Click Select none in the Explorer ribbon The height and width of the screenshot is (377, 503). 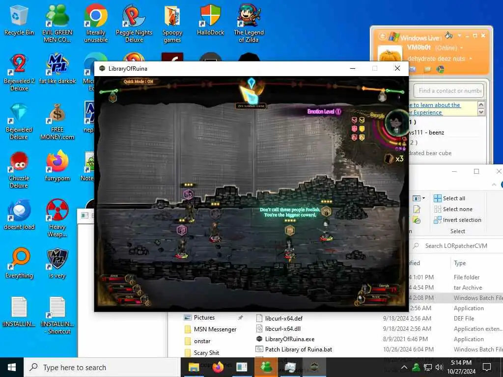[x=453, y=209]
